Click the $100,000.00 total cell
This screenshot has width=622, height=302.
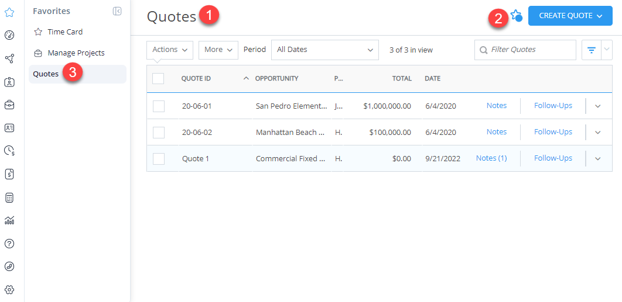[x=390, y=132]
